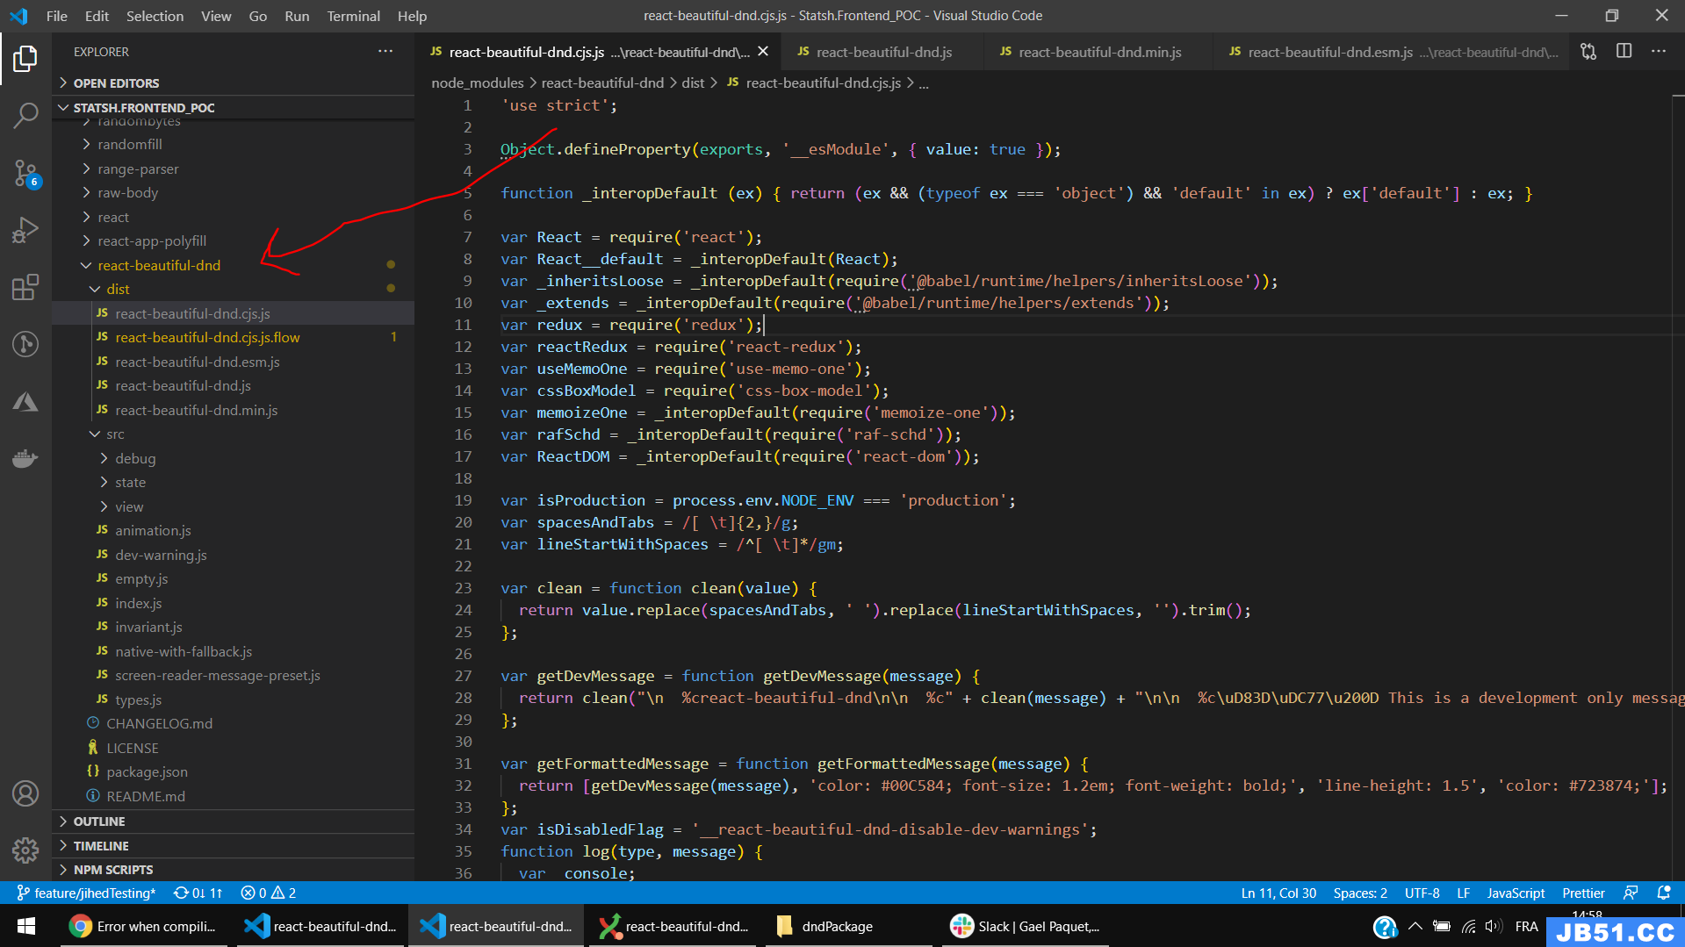Open the Terminal menu
Screen dimensions: 1685x947
pos(353,16)
